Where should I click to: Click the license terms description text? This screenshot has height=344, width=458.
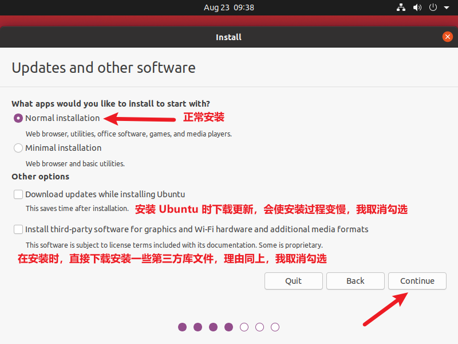click(174, 245)
